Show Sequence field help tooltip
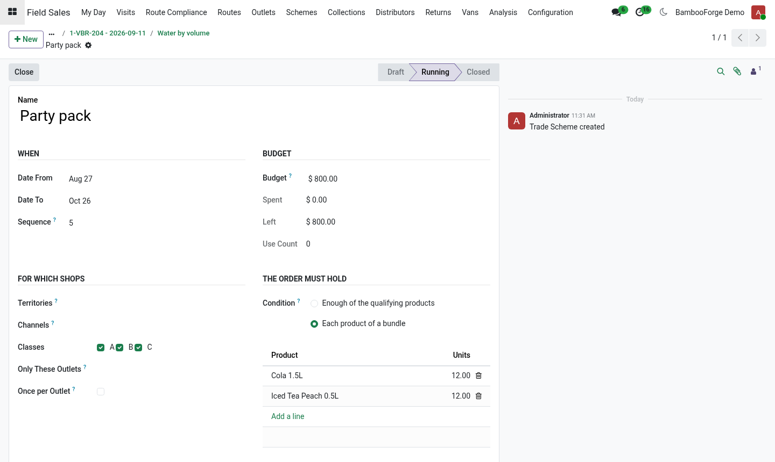 click(54, 220)
